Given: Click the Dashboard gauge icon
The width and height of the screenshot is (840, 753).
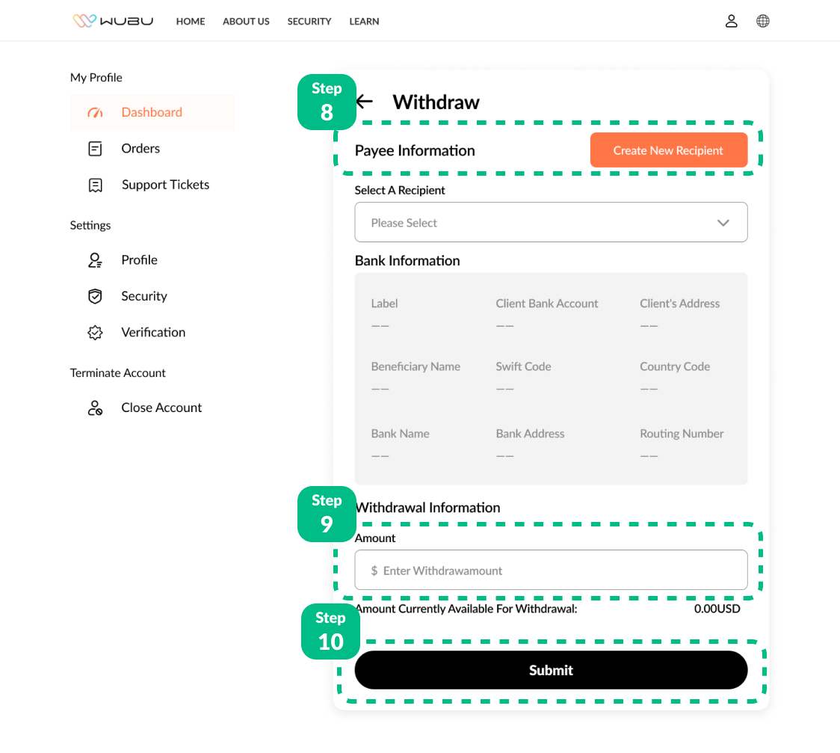Looking at the screenshot, I should pyautogui.click(x=95, y=113).
